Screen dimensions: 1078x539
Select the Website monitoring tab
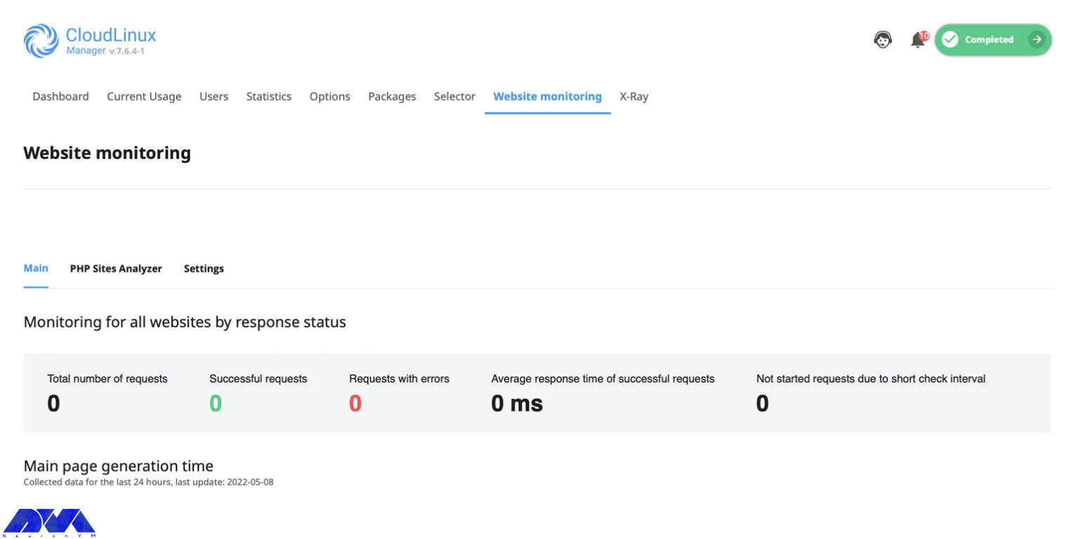click(547, 97)
